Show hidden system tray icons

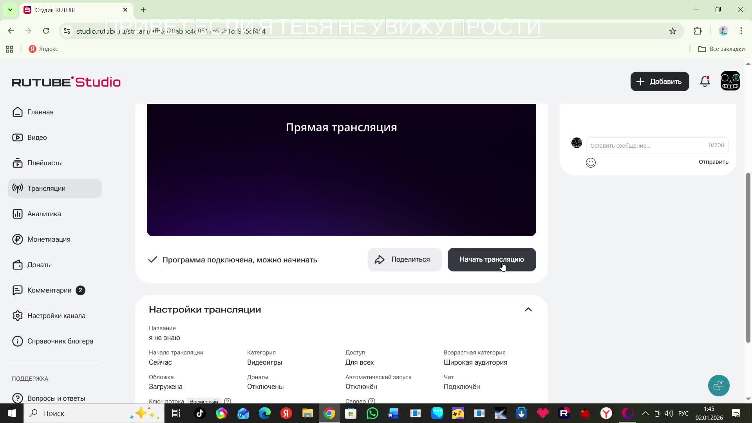point(645,413)
